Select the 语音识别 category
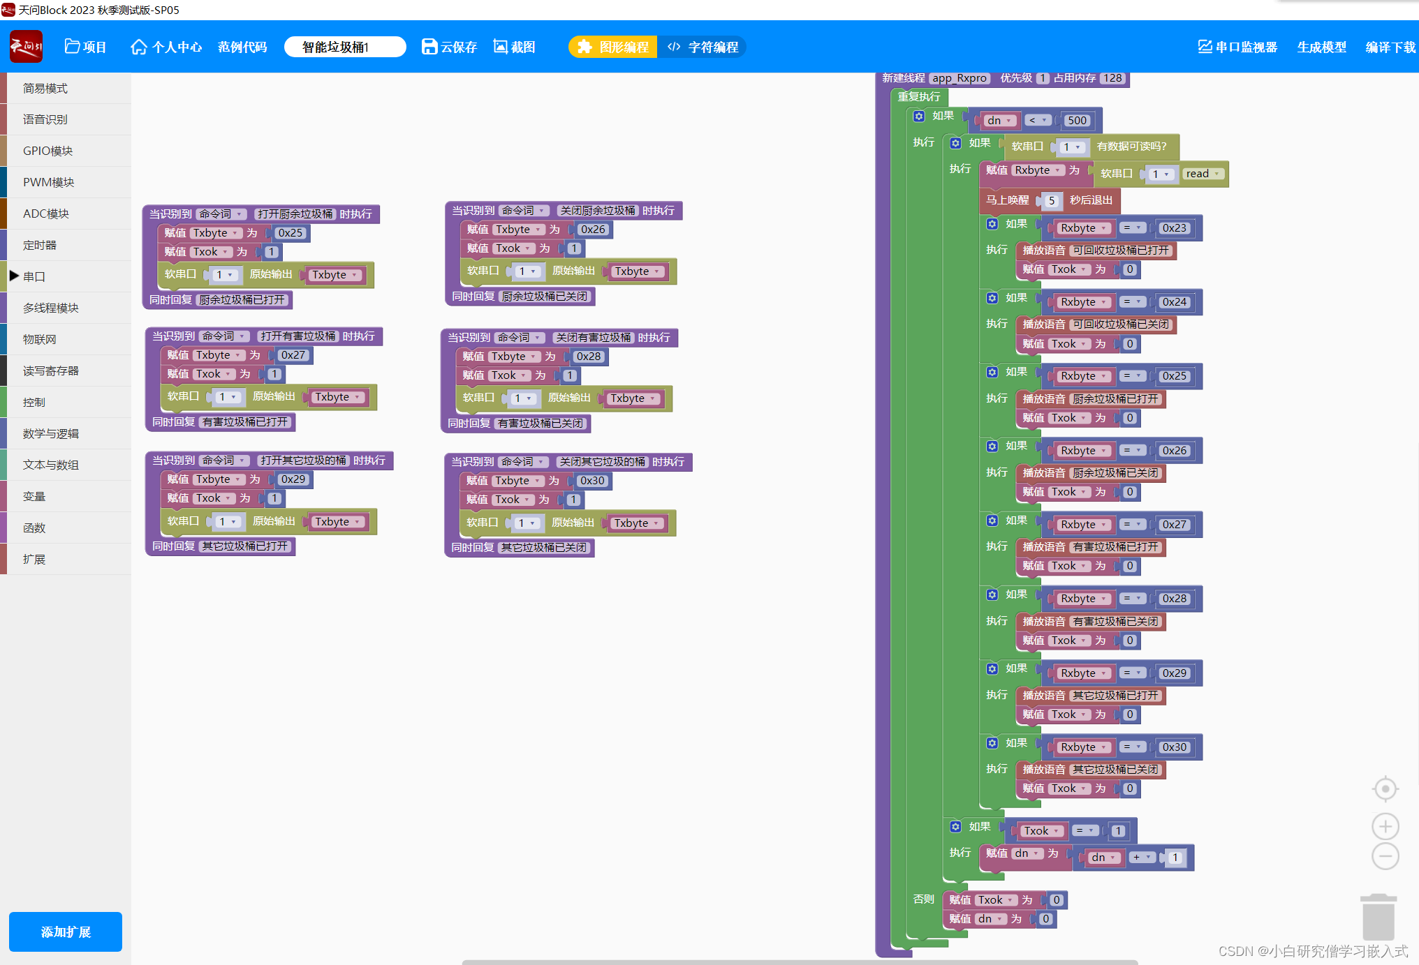 45,119
